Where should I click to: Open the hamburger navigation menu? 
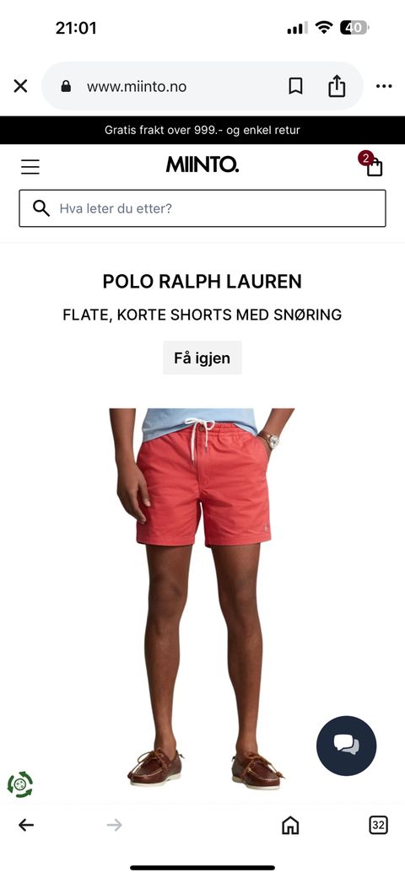click(30, 166)
